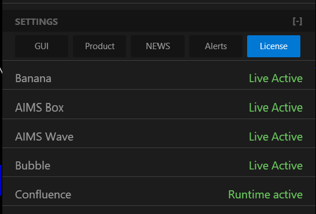Viewport: 316px width, 214px height.
Task: Open the Product tab
Action: [100, 46]
